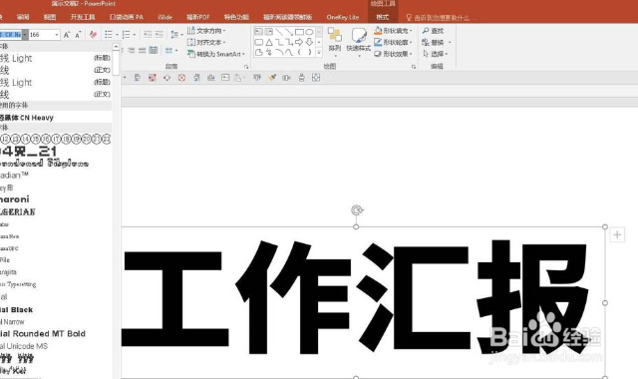This screenshot has height=379, width=638.
Task: Switch to the 口袋动画 PA tab
Action: 127,17
